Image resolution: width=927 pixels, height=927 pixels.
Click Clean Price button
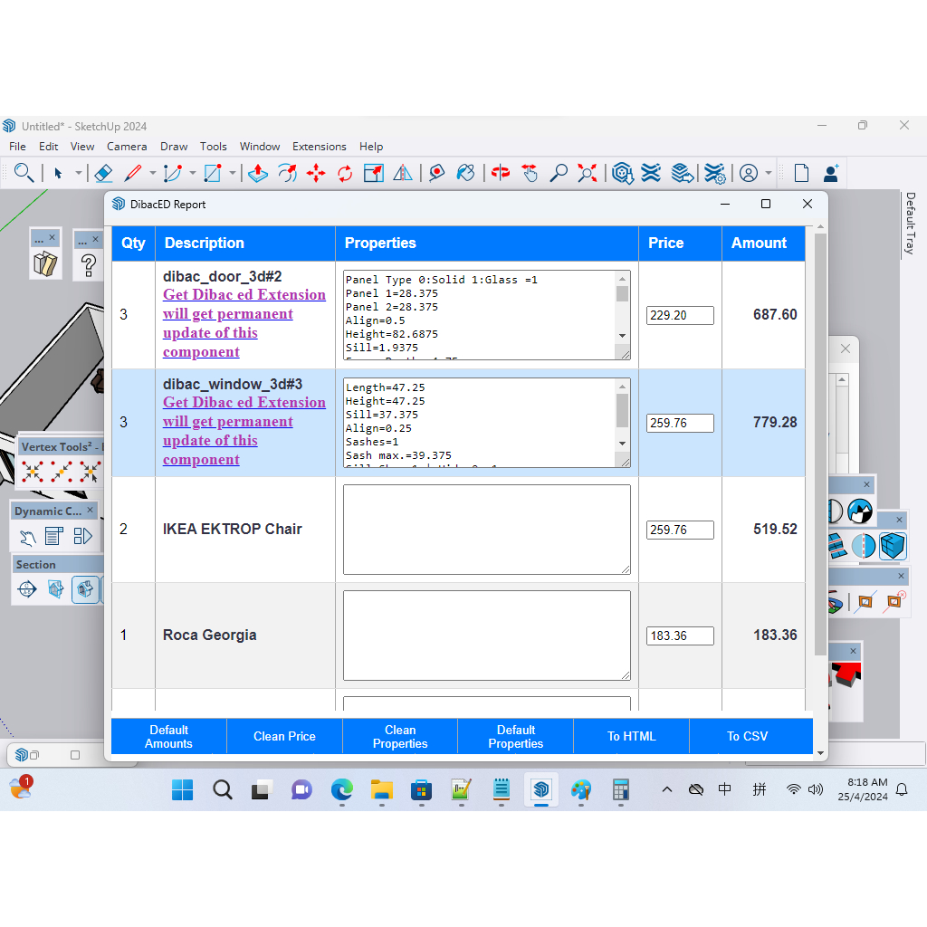(284, 736)
